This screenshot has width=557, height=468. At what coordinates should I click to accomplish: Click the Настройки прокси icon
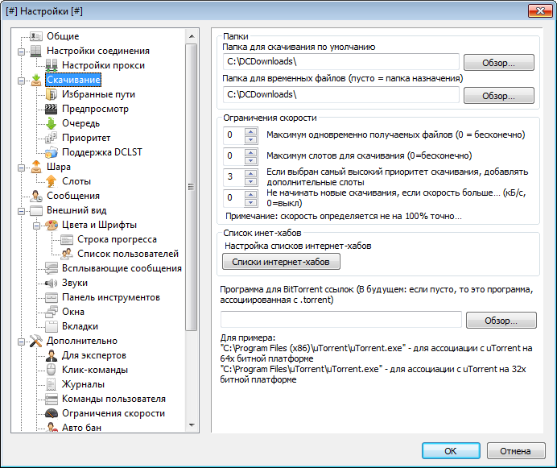(x=52, y=65)
